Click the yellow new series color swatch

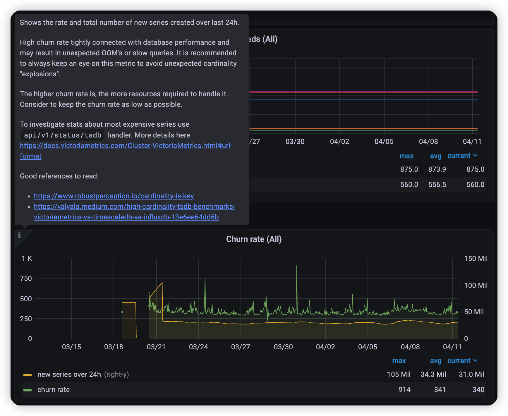28,374
